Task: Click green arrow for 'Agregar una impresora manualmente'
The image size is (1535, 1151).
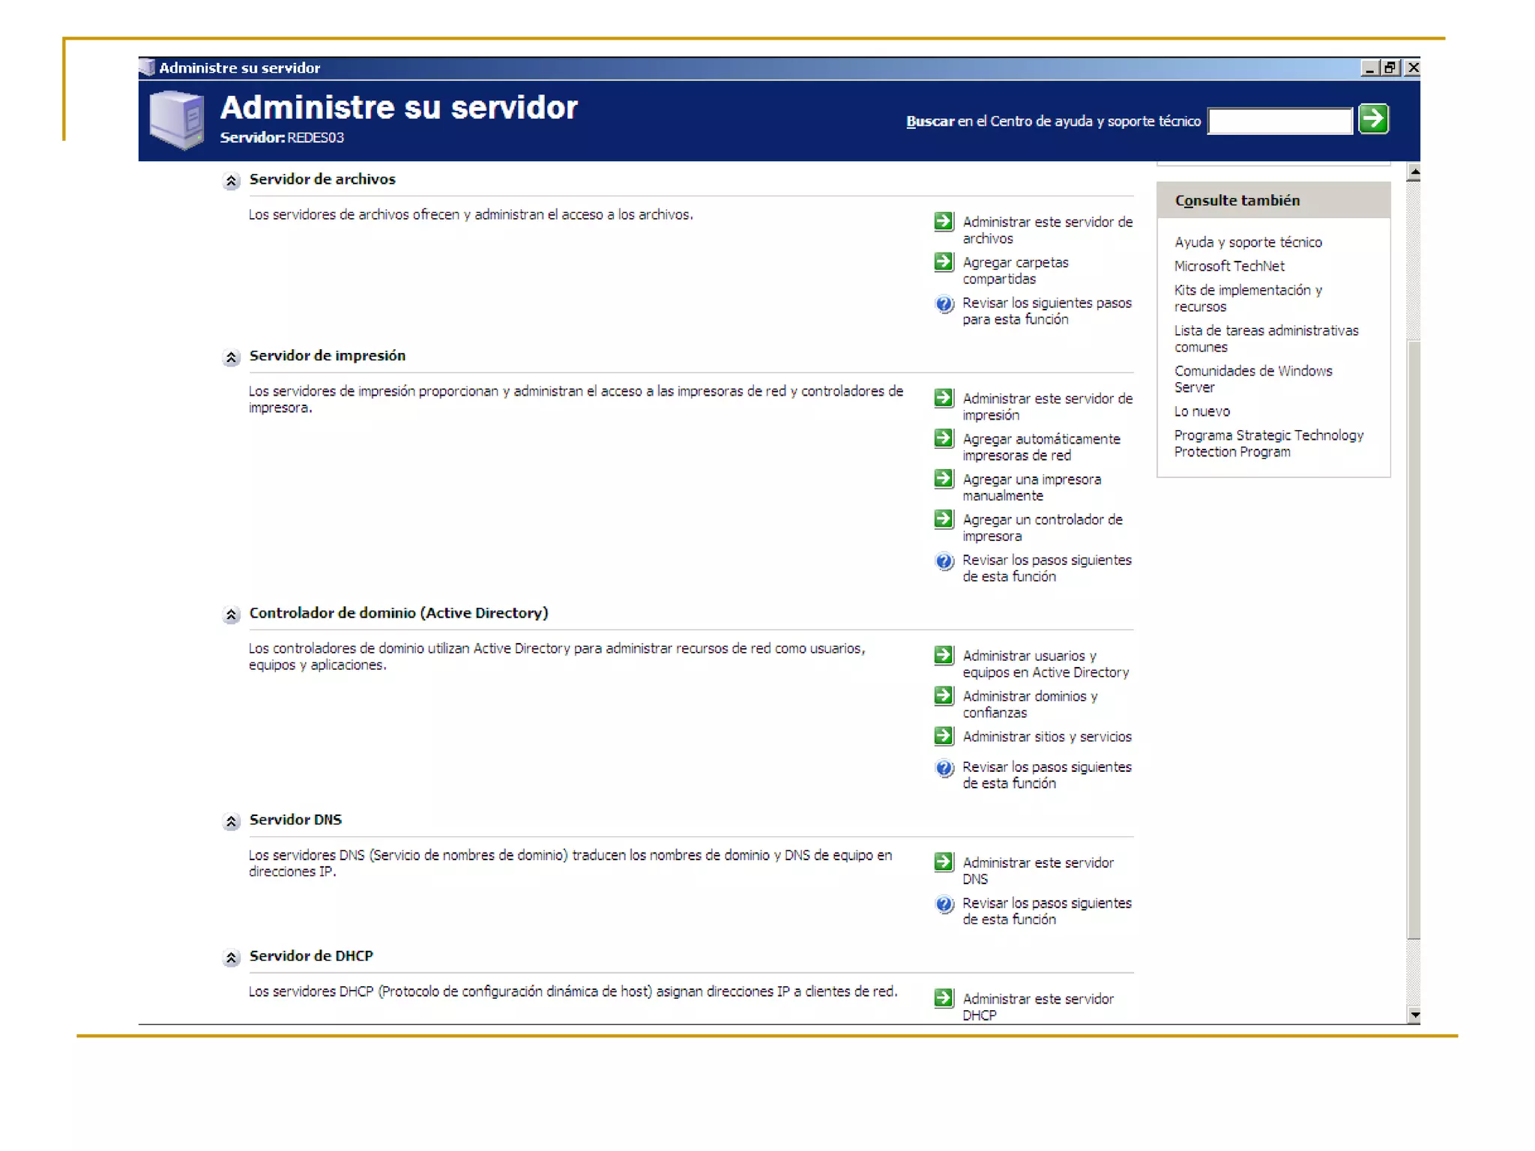Action: point(944,479)
